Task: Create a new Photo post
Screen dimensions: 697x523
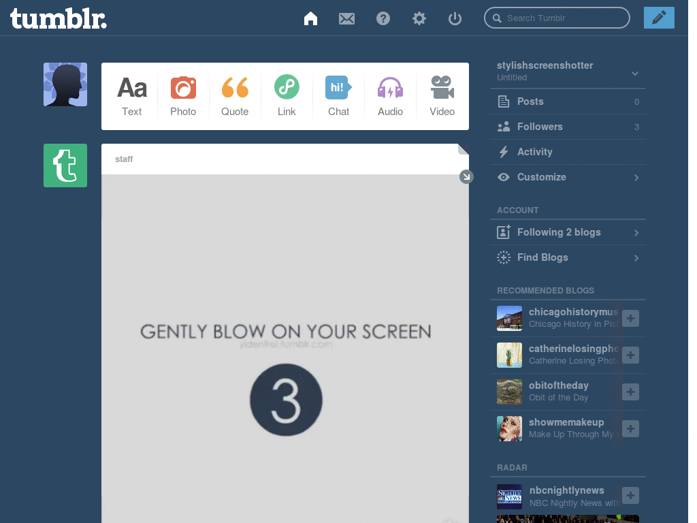Action: (183, 96)
